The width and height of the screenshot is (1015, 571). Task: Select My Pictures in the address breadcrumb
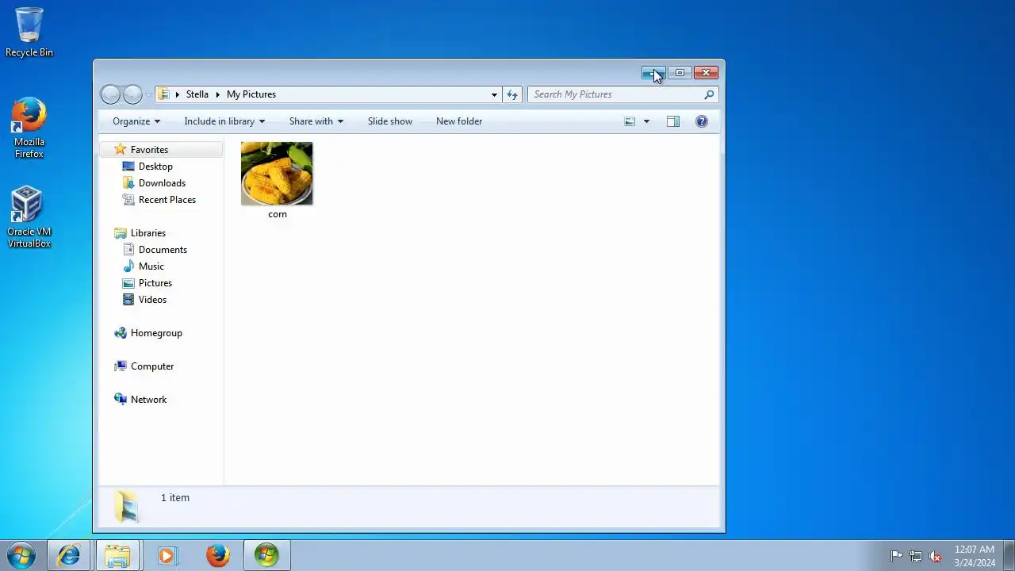pyautogui.click(x=251, y=94)
